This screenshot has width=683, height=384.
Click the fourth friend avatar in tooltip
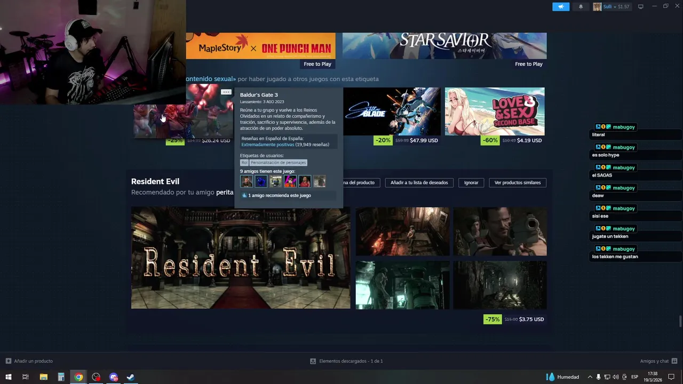[290, 181]
